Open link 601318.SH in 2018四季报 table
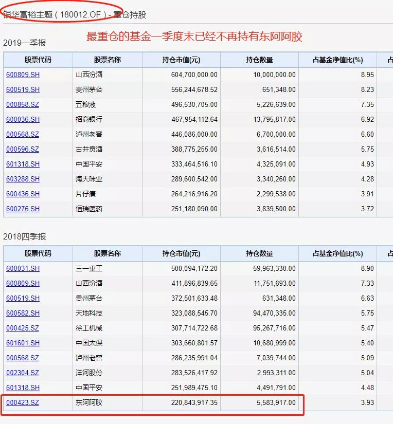Viewport: 393px width, 424px height. click(23, 387)
